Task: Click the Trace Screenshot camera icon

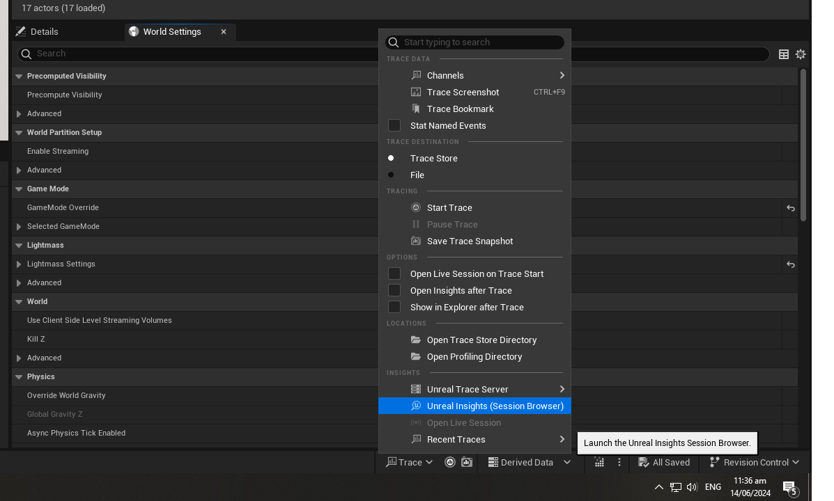Action: [416, 92]
